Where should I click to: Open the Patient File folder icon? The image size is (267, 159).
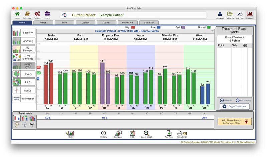230,14
